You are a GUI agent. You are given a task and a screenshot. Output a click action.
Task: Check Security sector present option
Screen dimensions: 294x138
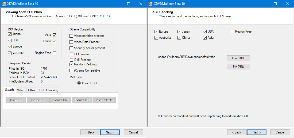pos(71,48)
